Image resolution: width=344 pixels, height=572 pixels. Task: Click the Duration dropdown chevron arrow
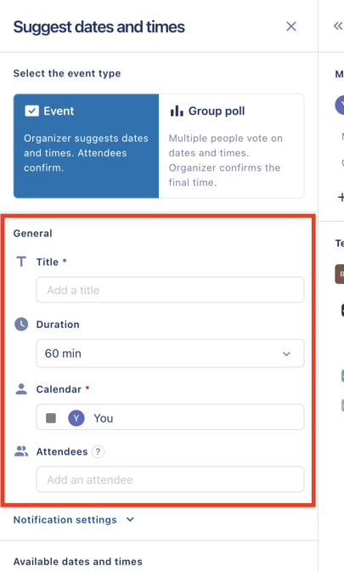[286, 354]
